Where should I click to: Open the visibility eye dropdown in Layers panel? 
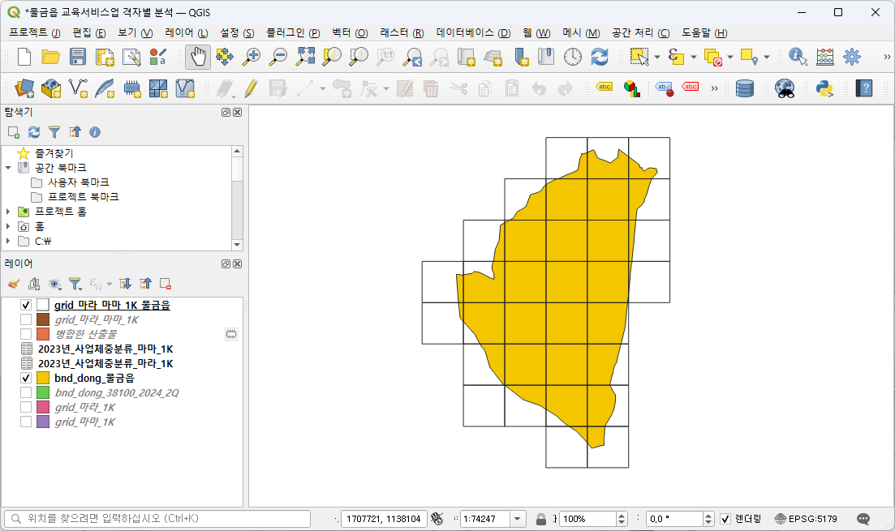[x=55, y=284]
